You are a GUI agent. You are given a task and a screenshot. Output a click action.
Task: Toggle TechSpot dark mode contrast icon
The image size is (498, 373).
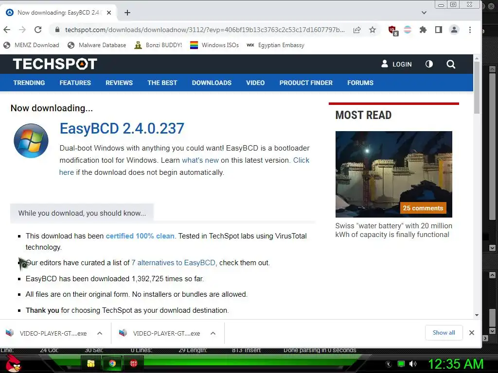429,64
